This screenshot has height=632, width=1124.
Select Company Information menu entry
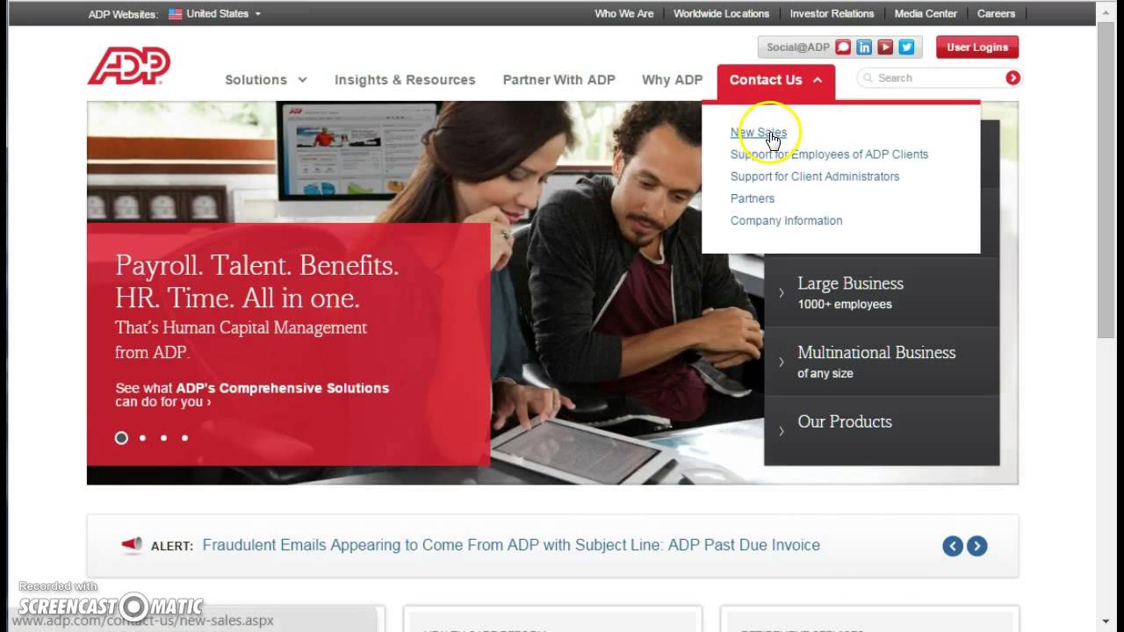point(786,220)
